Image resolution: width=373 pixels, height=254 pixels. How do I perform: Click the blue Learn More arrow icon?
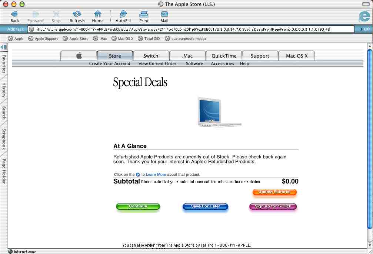tap(138, 175)
